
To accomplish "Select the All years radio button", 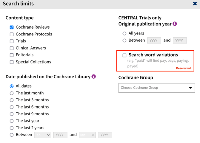I will click(124, 33).
